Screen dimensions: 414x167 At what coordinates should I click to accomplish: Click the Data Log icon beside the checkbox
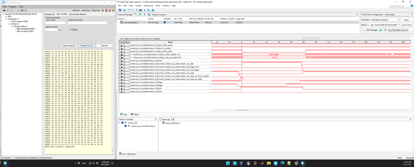(x=173, y=119)
